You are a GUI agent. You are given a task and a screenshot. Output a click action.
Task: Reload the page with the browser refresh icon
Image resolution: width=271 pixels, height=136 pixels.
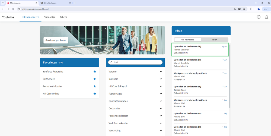(x=13, y=9)
